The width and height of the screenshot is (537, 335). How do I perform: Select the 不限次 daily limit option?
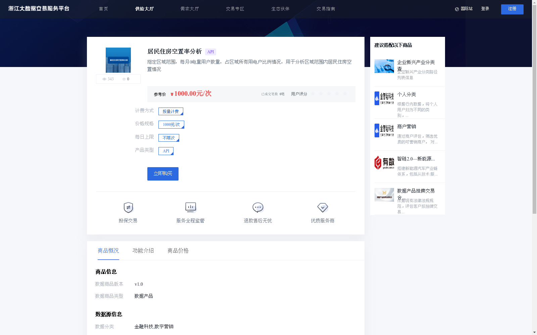(x=169, y=138)
